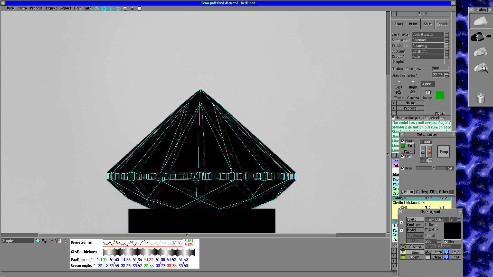Viewport: 493px width, 277px height.
Task: Switch to the Optics tab
Action: point(422,192)
